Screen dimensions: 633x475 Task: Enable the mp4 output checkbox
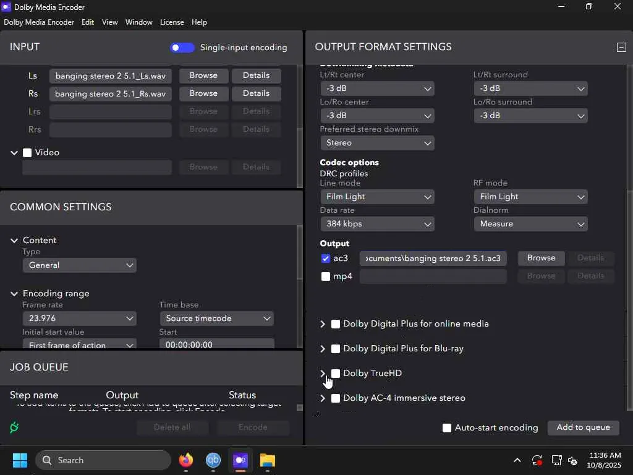pos(325,276)
